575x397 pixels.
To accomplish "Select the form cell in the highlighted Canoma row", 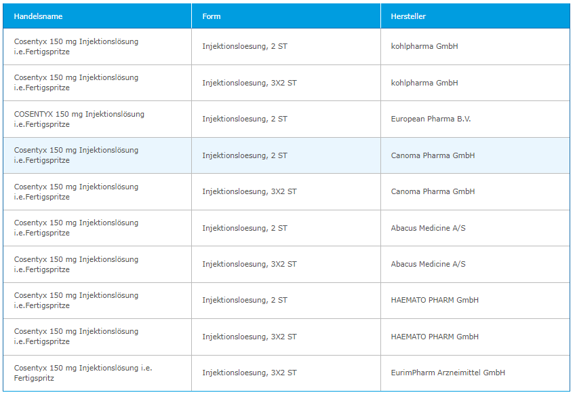I will tap(244, 155).
